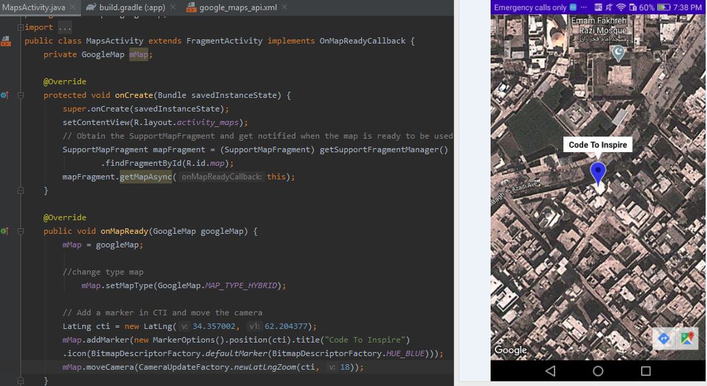Tap the Android Home navigation button
Screen dimensions: 707x386
click(598, 370)
